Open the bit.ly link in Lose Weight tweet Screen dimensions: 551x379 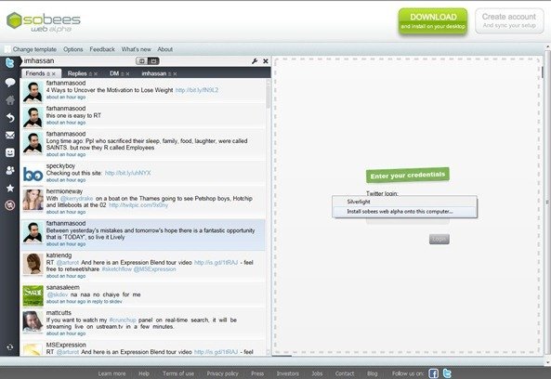[x=197, y=90]
